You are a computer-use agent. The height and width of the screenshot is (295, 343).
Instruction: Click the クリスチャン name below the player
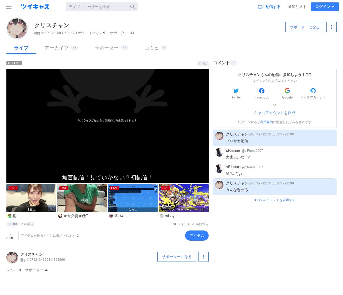point(32,254)
